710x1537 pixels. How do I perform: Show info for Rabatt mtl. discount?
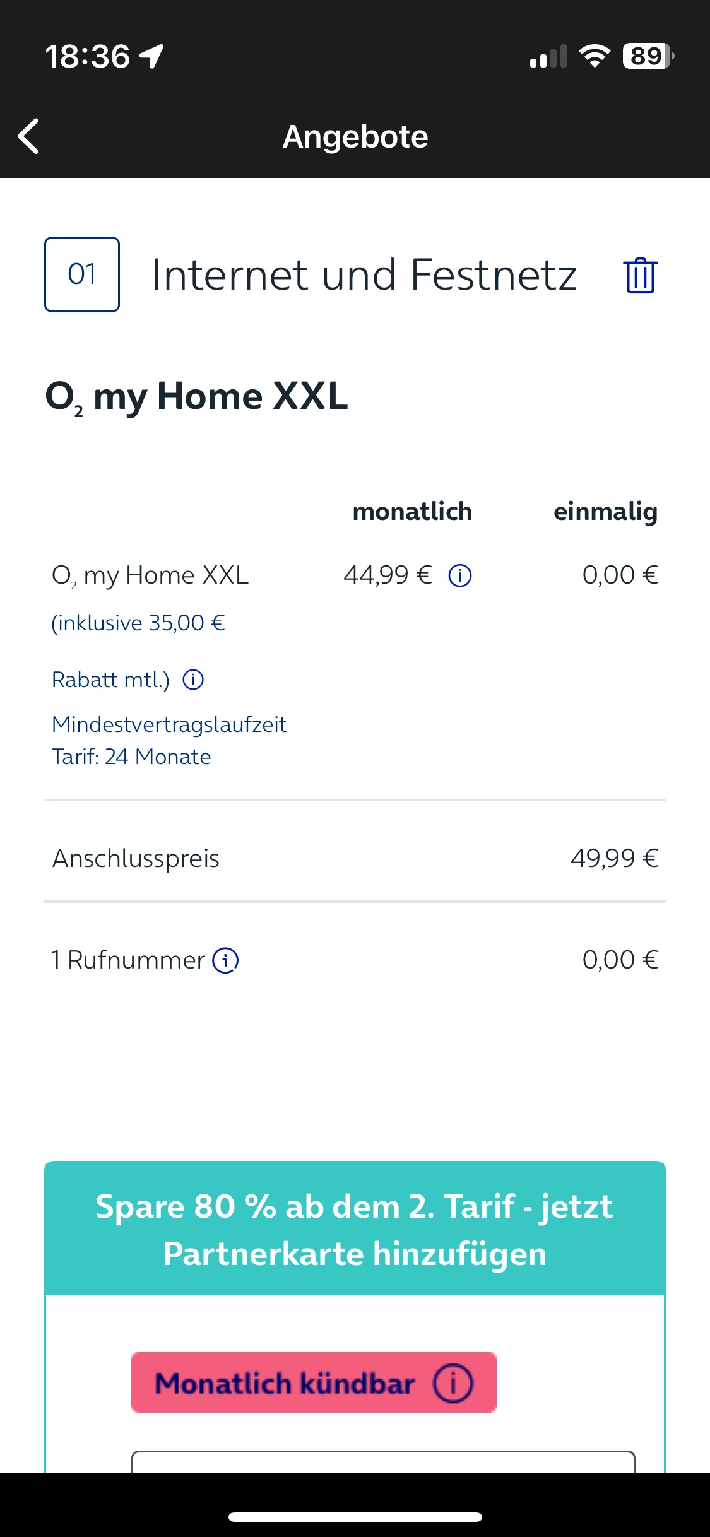tap(193, 680)
